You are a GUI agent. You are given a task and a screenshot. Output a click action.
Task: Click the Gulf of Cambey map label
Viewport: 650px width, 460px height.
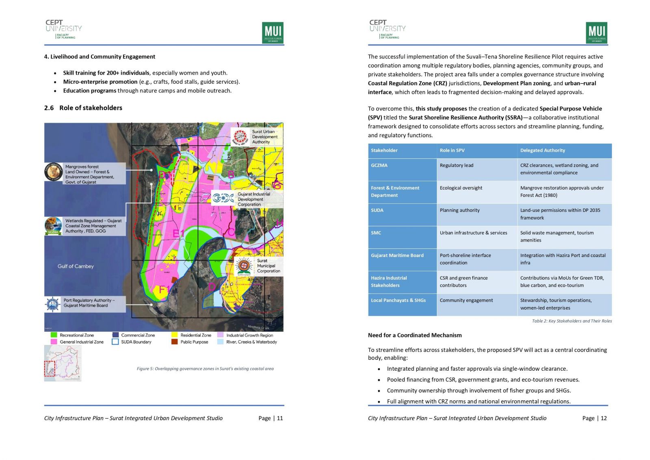tap(76, 266)
